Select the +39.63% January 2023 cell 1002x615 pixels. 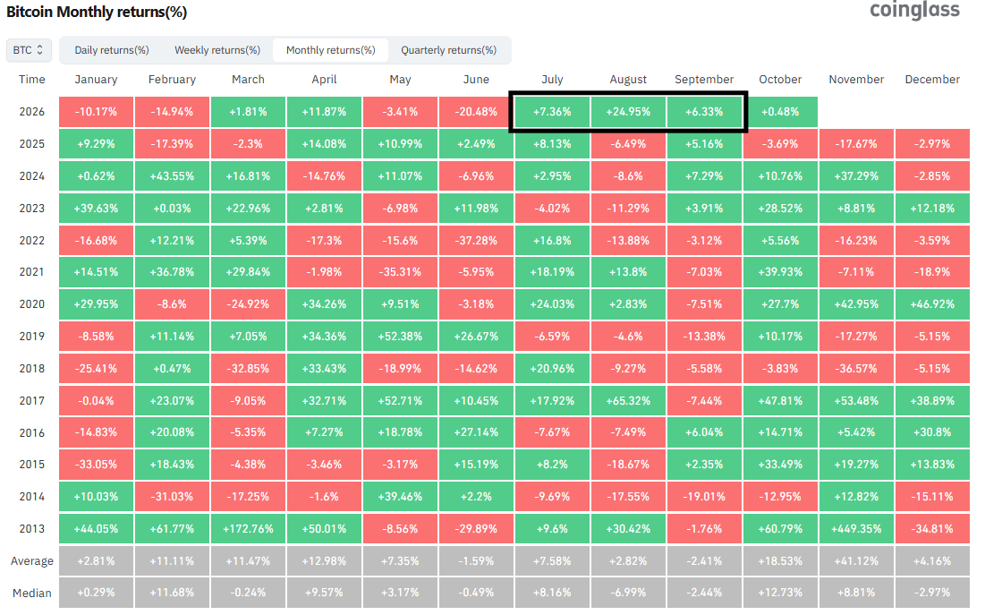(96, 209)
